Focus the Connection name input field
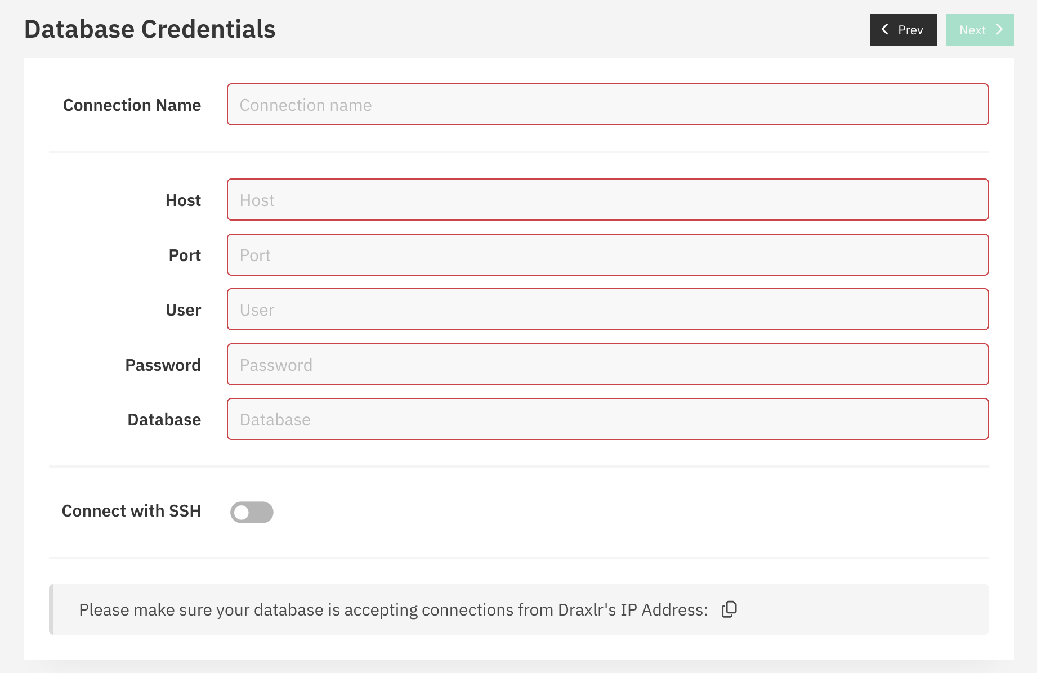This screenshot has height=673, width=1037. (x=607, y=105)
